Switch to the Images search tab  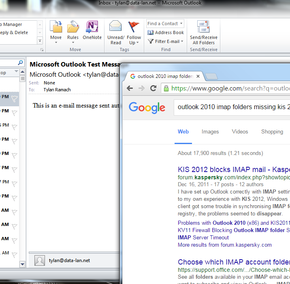pyautogui.click(x=210, y=131)
